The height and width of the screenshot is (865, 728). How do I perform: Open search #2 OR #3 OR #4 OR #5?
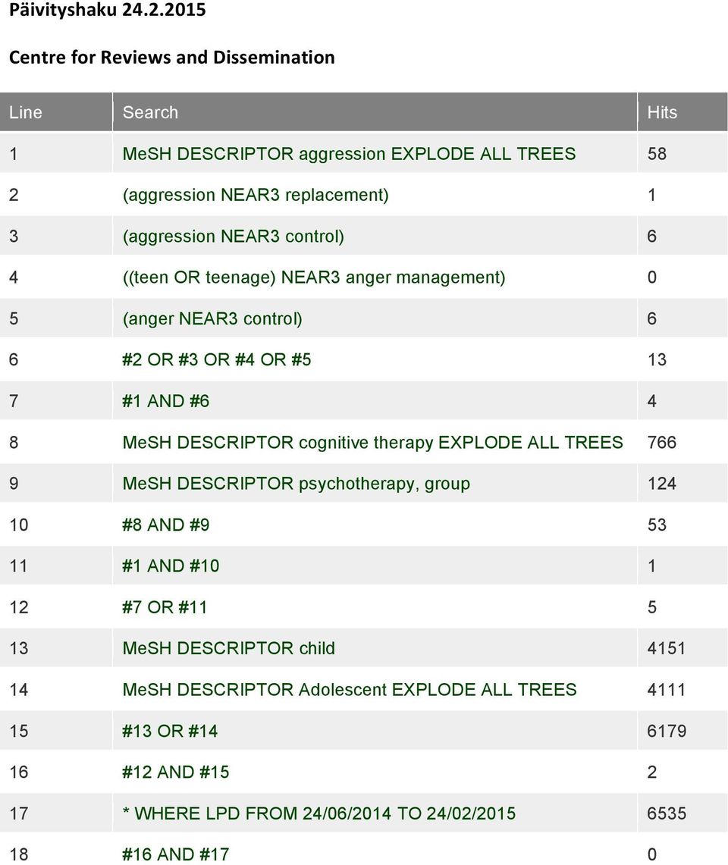(x=217, y=359)
